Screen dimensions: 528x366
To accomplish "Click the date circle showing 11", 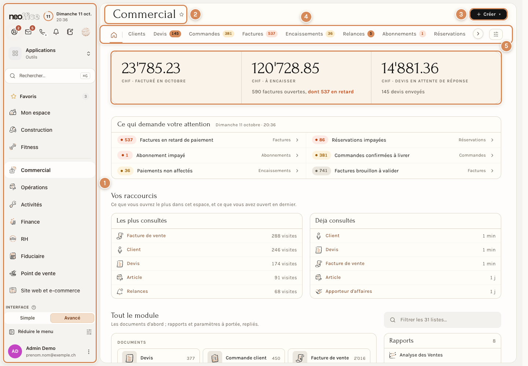I will click(48, 16).
